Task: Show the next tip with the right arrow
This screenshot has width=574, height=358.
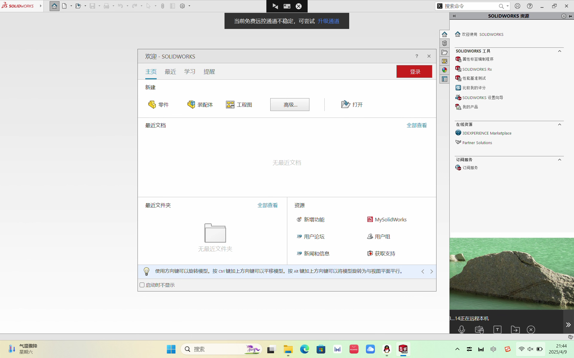Action: pyautogui.click(x=431, y=271)
